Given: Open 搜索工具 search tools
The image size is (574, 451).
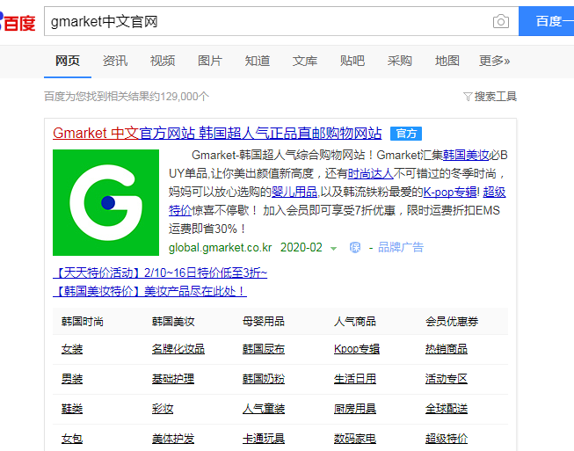Looking at the screenshot, I should (x=495, y=97).
